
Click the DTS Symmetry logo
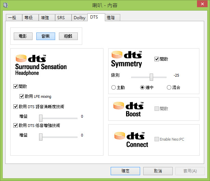click(x=127, y=59)
